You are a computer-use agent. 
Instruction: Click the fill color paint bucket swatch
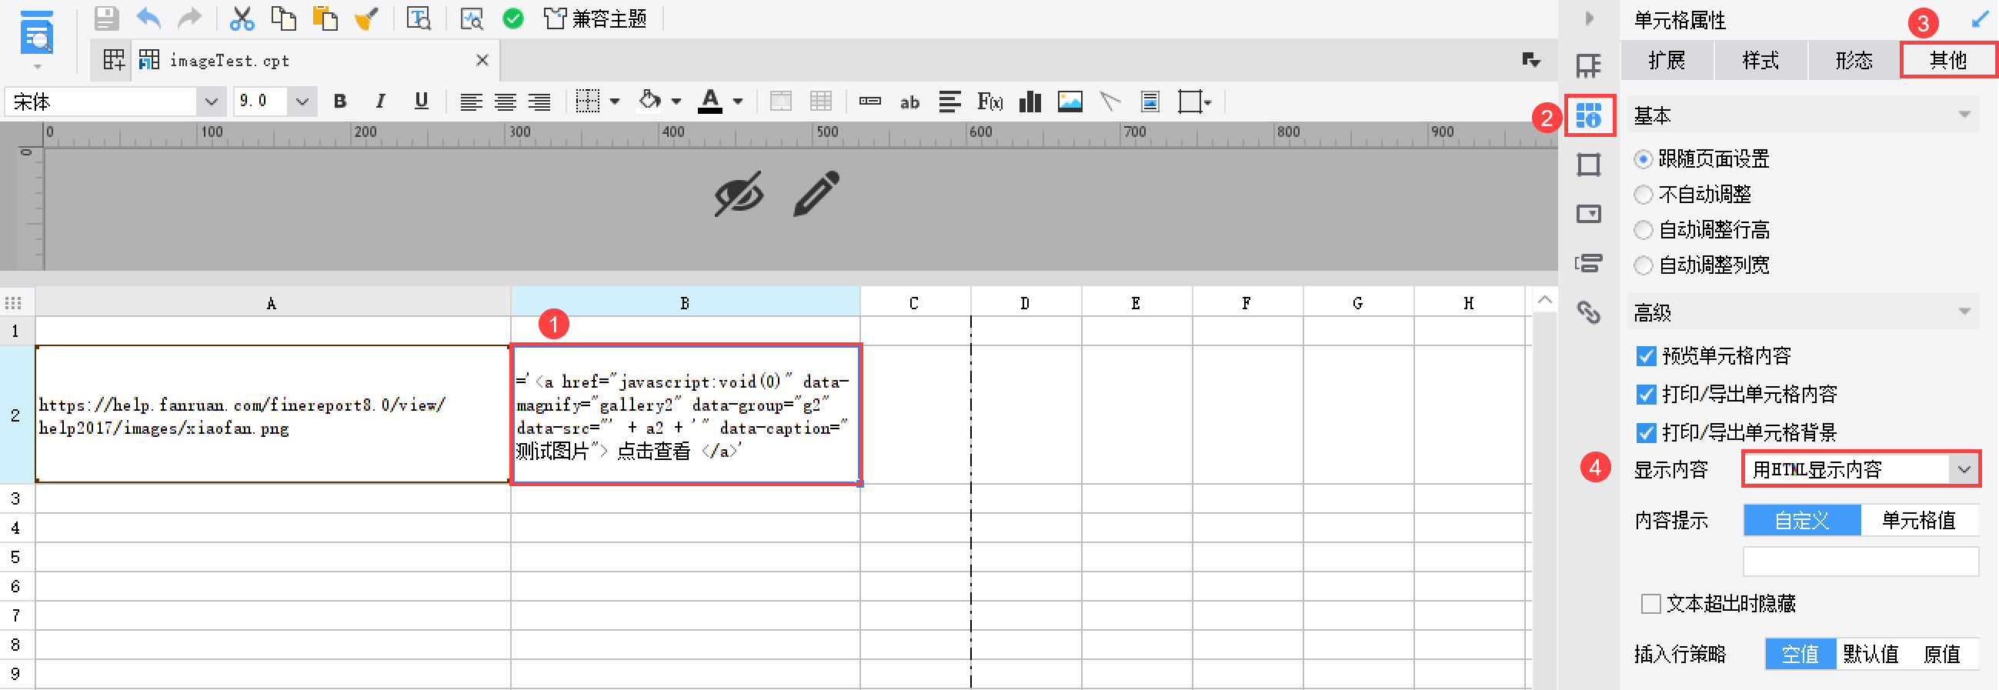click(649, 101)
